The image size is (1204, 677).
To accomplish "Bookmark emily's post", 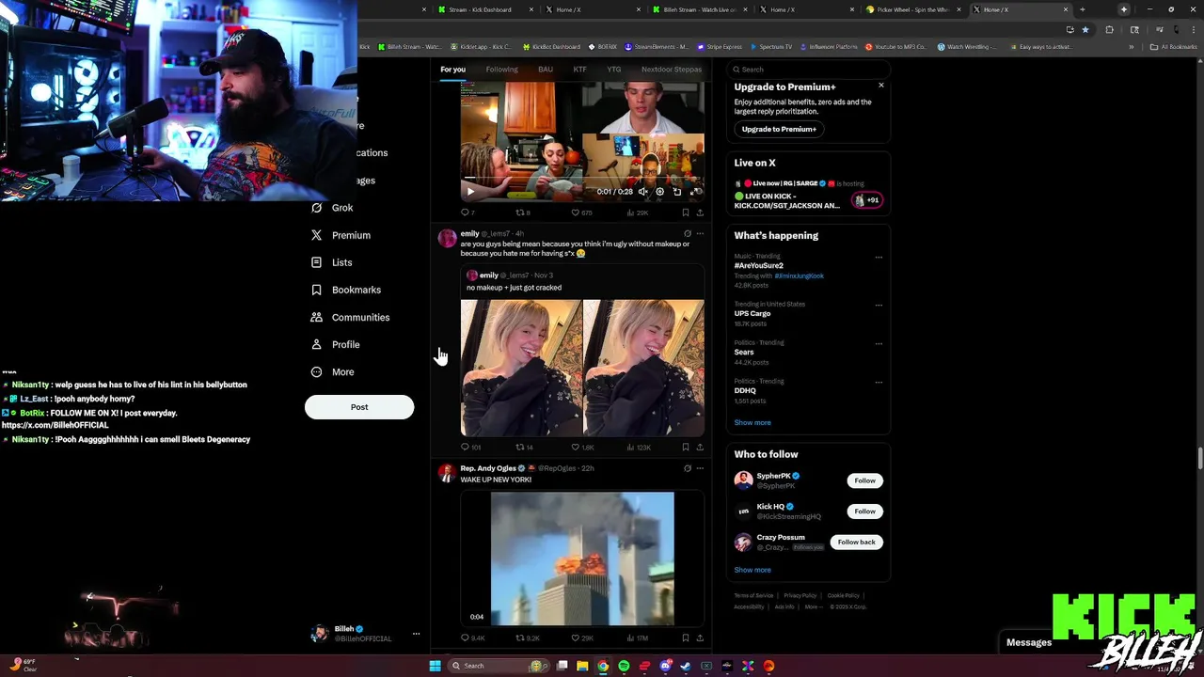I will click(x=685, y=448).
